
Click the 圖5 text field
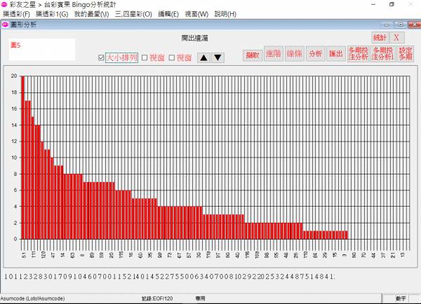[42, 49]
